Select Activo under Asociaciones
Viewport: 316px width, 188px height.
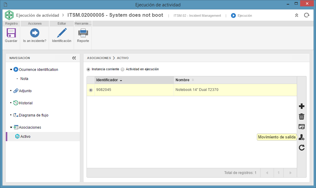25,137
